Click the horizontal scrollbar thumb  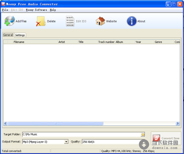pyautogui.click(x=56, y=124)
